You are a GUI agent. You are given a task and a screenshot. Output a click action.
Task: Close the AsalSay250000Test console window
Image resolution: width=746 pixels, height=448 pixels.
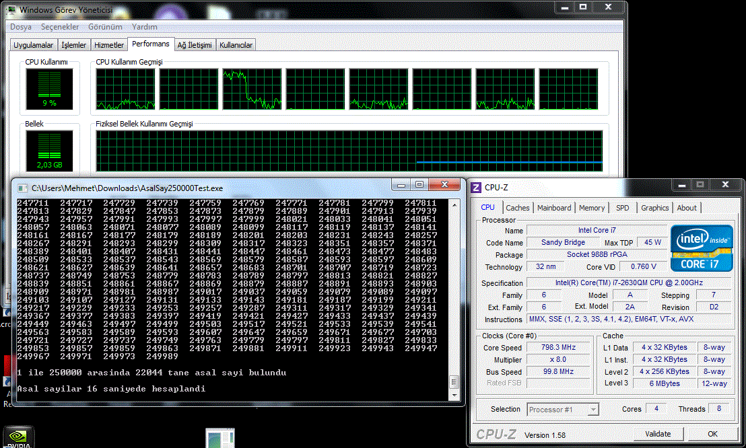pos(444,184)
